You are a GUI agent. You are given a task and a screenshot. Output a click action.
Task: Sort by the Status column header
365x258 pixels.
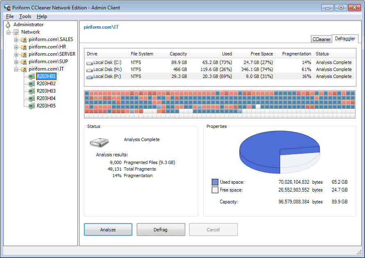pyautogui.click(x=335, y=54)
